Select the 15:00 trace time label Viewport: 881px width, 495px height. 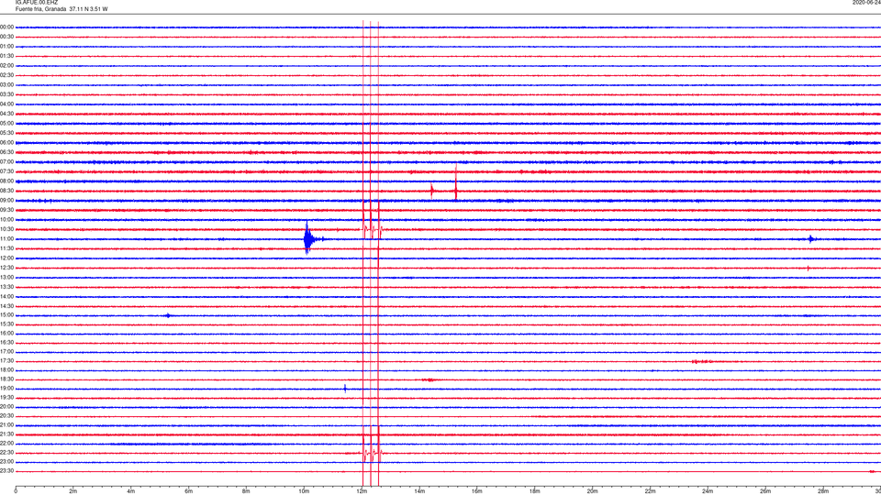(x=6, y=315)
